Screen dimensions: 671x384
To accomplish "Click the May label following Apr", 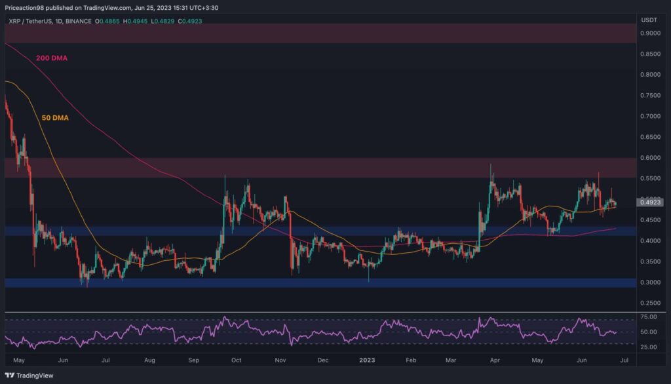I will (537, 360).
